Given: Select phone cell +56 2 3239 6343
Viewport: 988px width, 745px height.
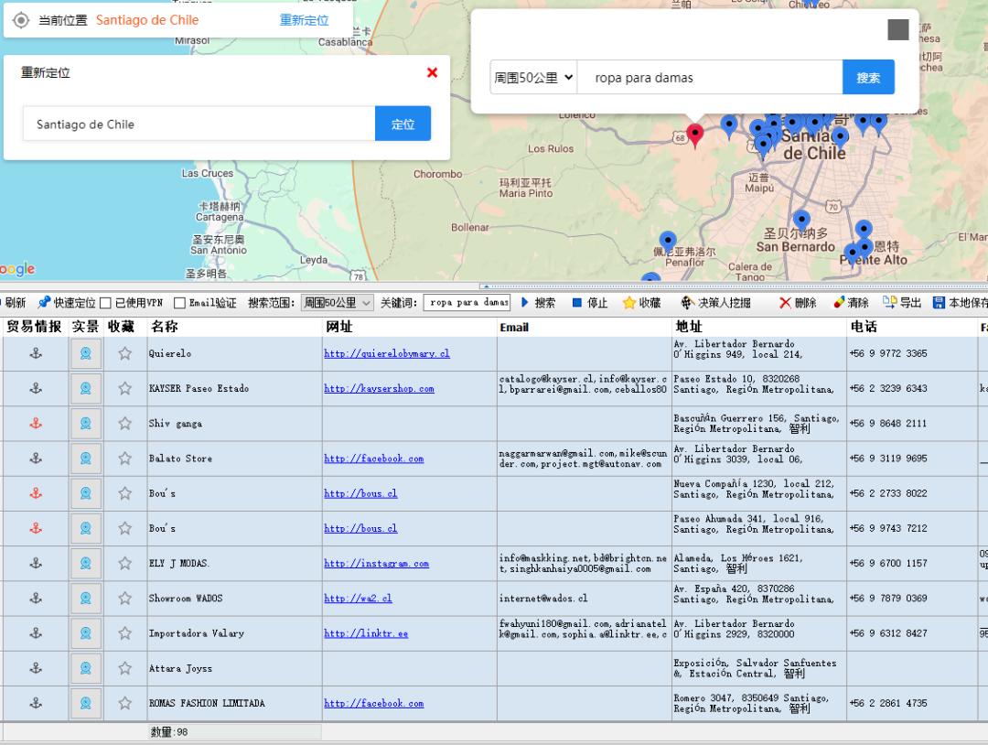Looking at the screenshot, I should (x=912, y=389).
